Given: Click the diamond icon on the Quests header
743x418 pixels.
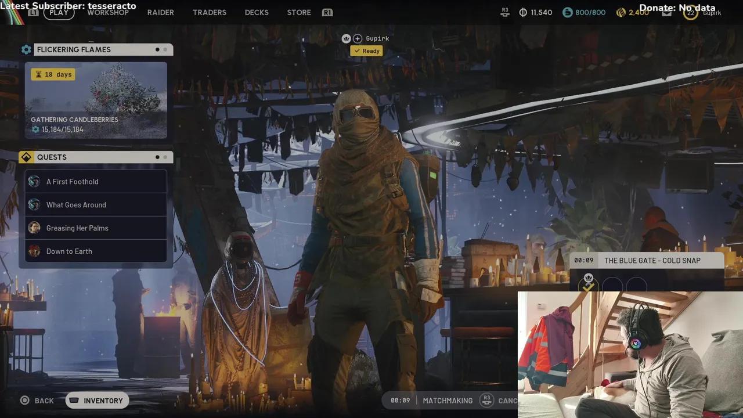Looking at the screenshot, I should [26, 157].
